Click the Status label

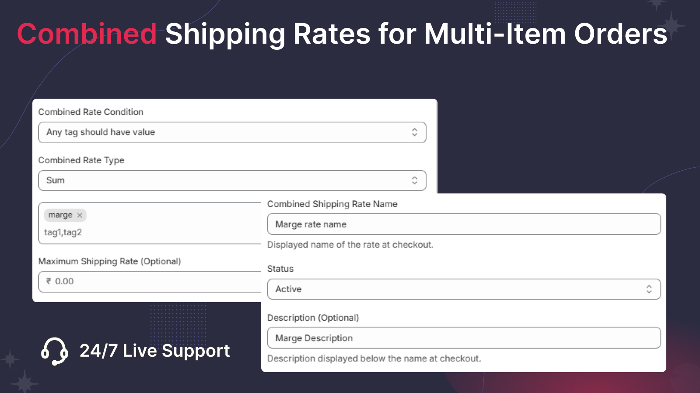(280, 269)
